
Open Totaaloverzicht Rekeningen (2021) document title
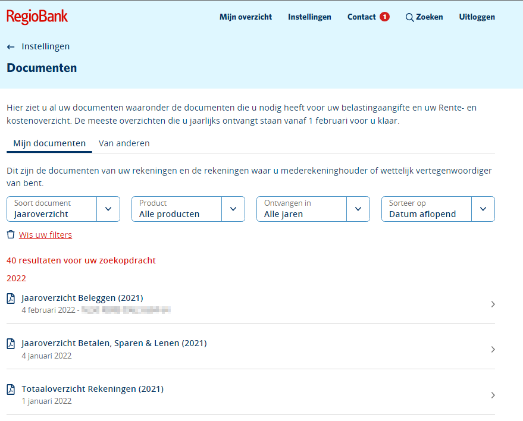[x=92, y=389]
